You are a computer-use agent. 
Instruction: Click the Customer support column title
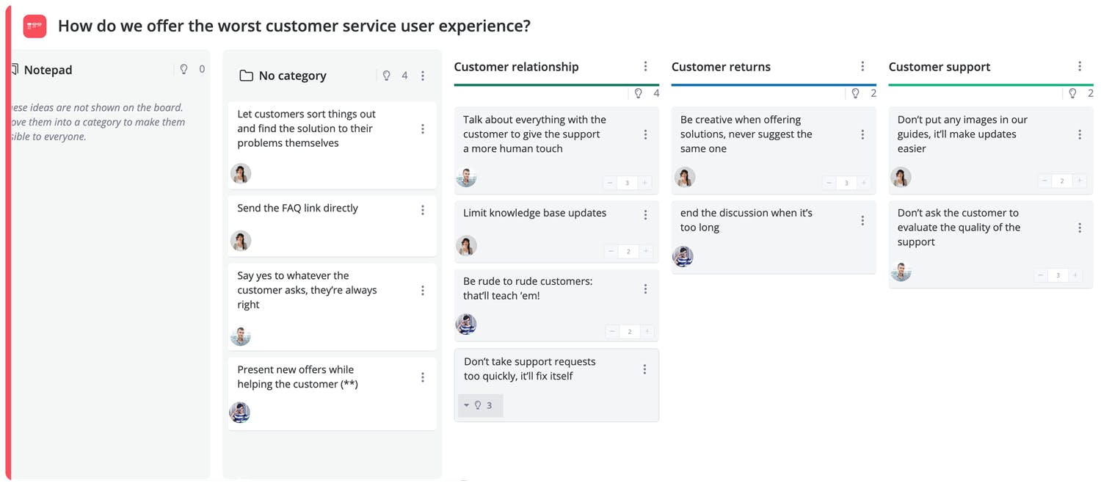pyautogui.click(x=939, y=67)
